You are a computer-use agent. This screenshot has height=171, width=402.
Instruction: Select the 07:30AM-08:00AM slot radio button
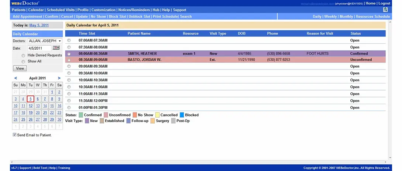(69, 47)
